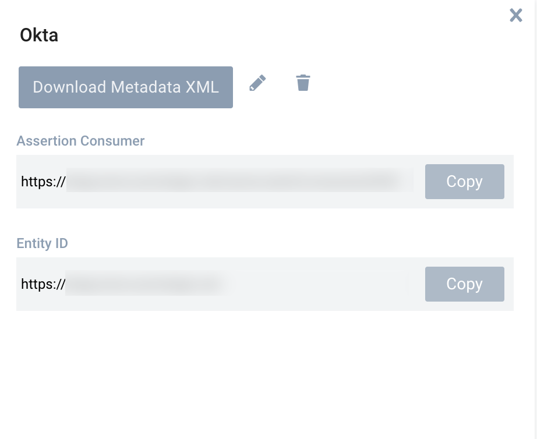Copy the Assertion Consumer URL
537x439 pixels.
tap(464, 182)
